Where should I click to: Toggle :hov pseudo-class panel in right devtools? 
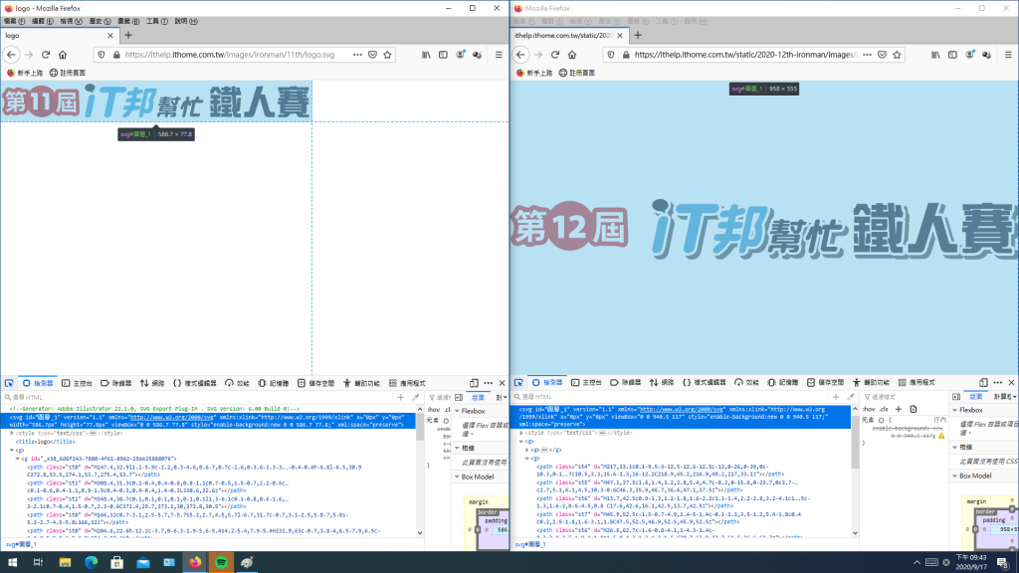(869, 409)
